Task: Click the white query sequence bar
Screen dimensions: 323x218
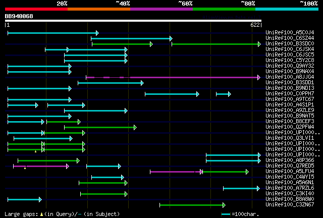Action: (133, 21)
